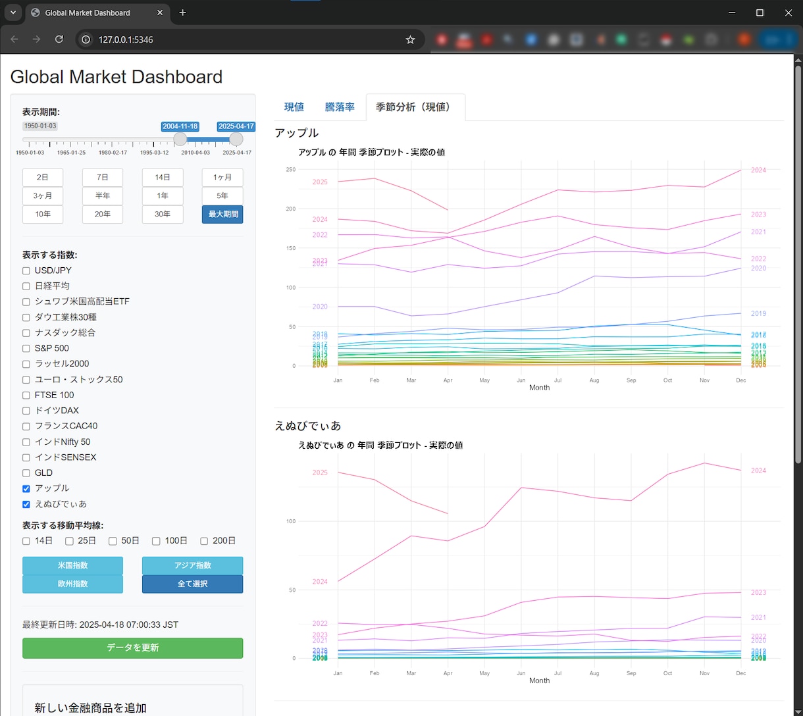Switch to the 現値 tab
The height and width of the screenshot is (716, 803).
coord(294,107)
